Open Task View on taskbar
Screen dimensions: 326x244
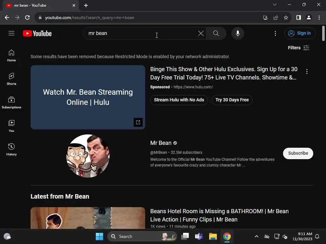pos(185,236)
